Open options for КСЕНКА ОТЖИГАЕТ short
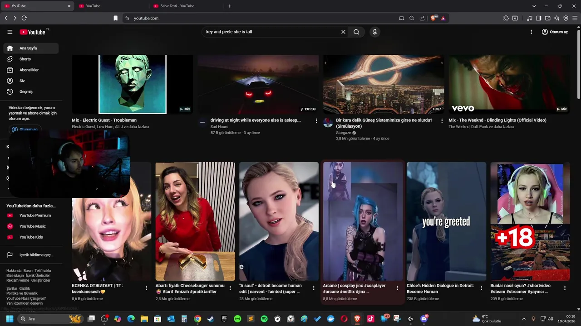The width and height of the screenshot is (581, 326). click(146, 288)
